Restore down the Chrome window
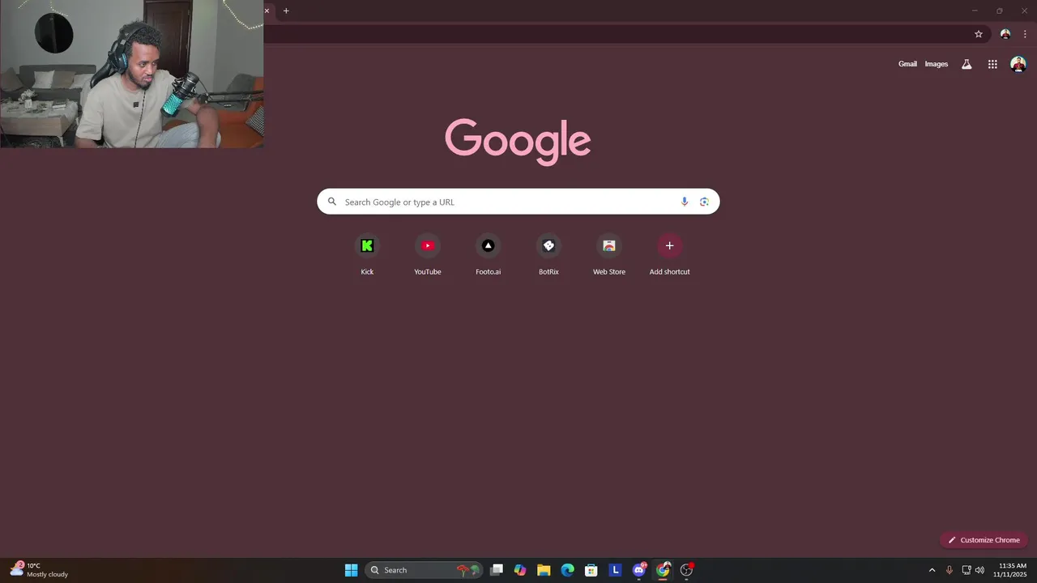This screenshot has width=1037, height=583. tap(999, 11)
